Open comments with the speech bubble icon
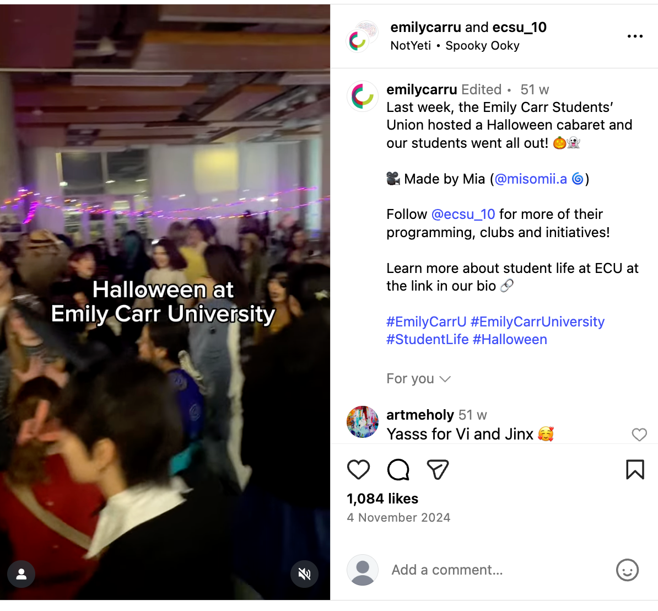Screen dimensions: 658x611 tap(398, 469)
